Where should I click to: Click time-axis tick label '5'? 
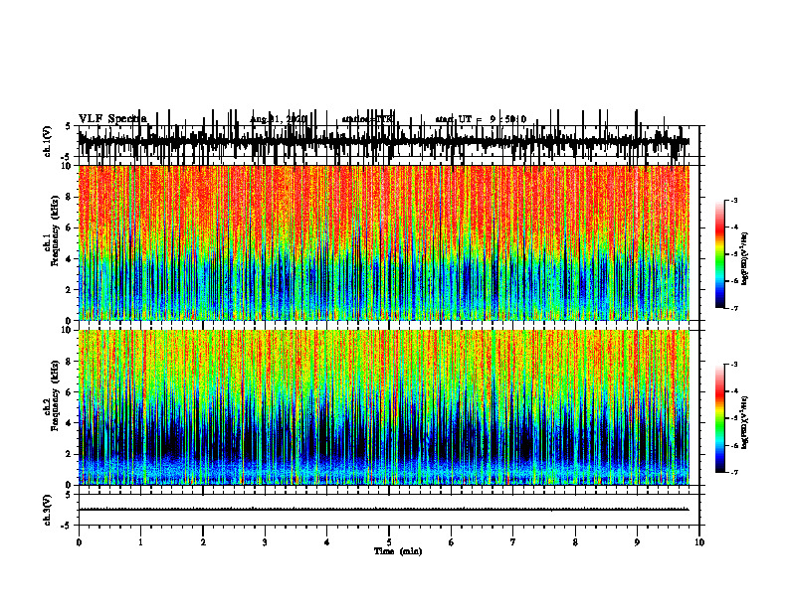(x=389, y=542)
